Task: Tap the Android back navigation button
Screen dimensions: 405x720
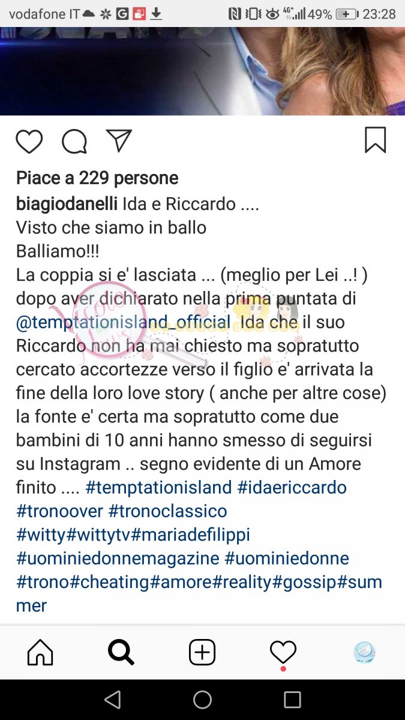Action: click(112, 700)
